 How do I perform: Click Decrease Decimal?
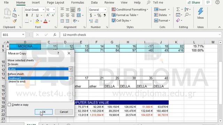coord(96,21)
